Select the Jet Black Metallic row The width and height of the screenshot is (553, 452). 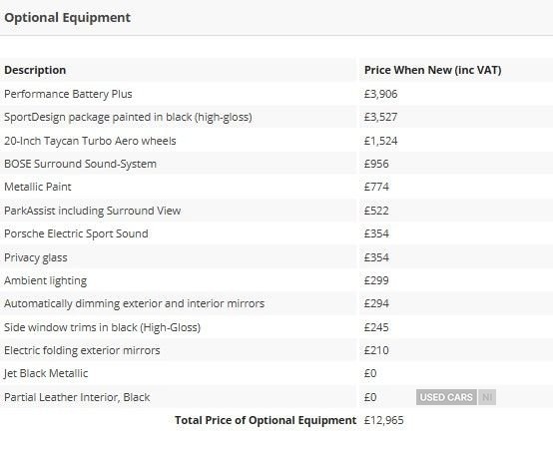pyautogui.click(x=276, y=373)
